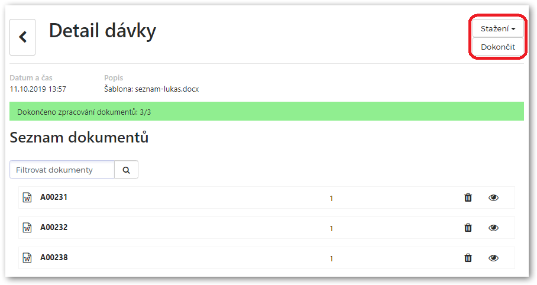This screenshot has width=537, height=285.
Task: Delete document A00232 with trash icon
Action: 468,228
